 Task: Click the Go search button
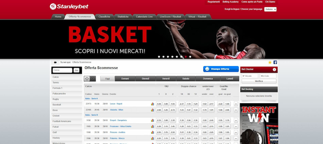[76, 70]
